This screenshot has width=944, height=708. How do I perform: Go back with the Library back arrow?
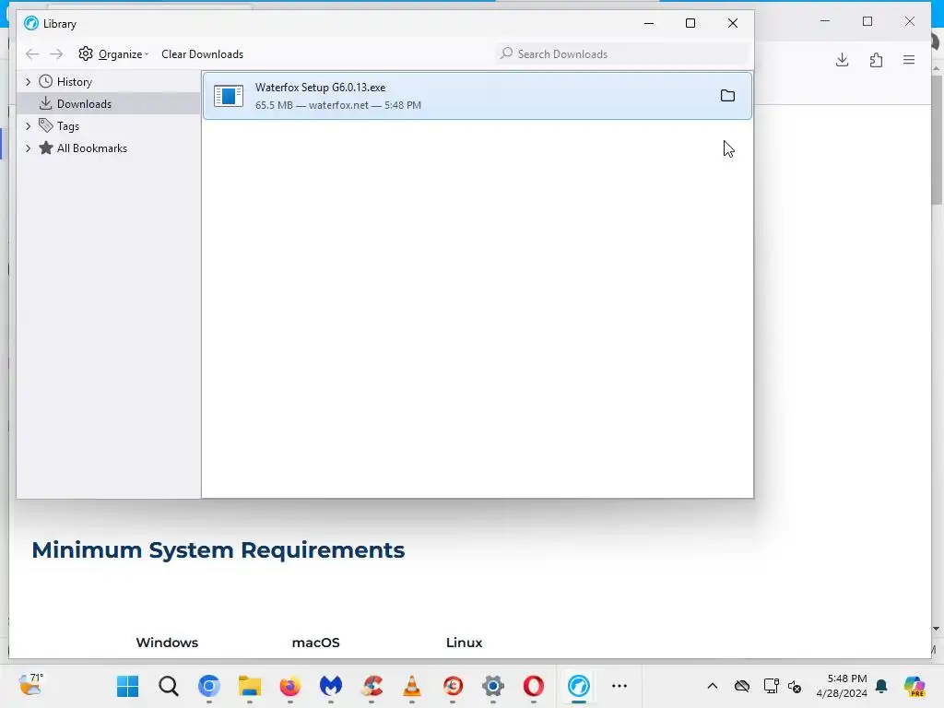click(x=32, y=54)
